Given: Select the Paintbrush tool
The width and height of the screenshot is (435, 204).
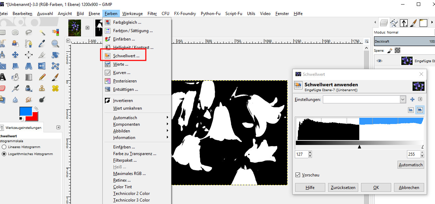Looking at the screenshot, I should pyautogui.click(x=55, y=77).
